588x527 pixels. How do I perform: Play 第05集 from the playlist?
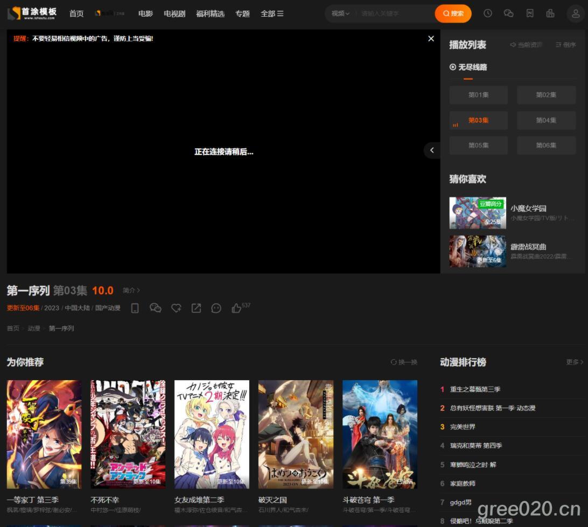coord(478,145)
